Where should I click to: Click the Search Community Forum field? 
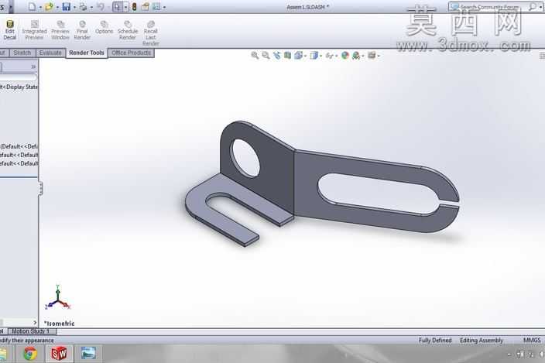point(489,7)
